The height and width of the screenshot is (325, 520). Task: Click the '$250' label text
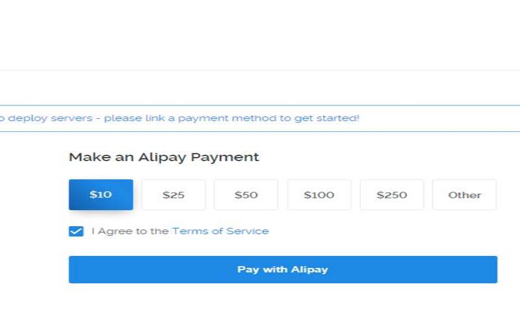pyautogui.click(x=392, y=195)
